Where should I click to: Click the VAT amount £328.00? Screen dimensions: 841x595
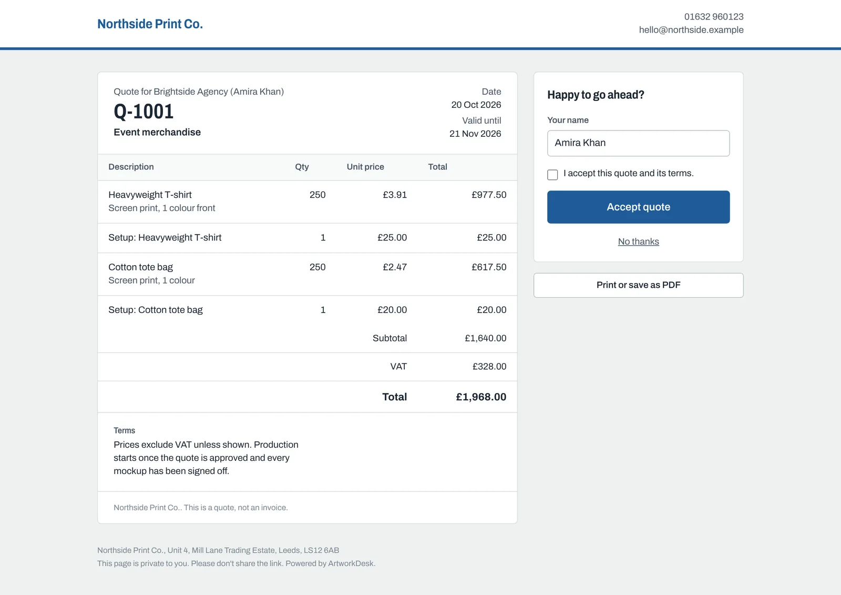click(489, 367)
